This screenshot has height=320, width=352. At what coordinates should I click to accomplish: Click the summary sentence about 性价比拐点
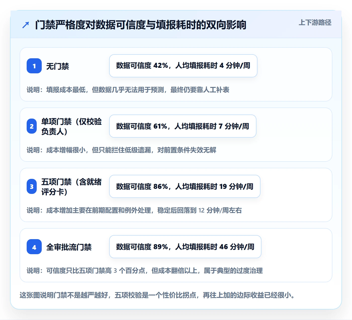point(157,295)
